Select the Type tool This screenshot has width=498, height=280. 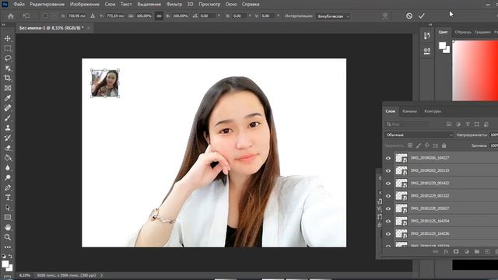[8, 198]
